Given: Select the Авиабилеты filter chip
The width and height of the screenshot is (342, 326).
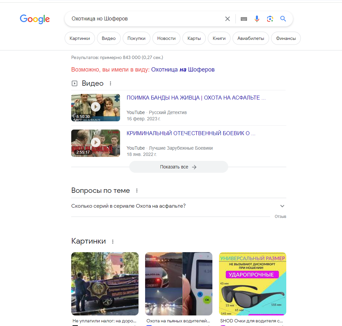Looking at the screenshot, I should [251, 38].
